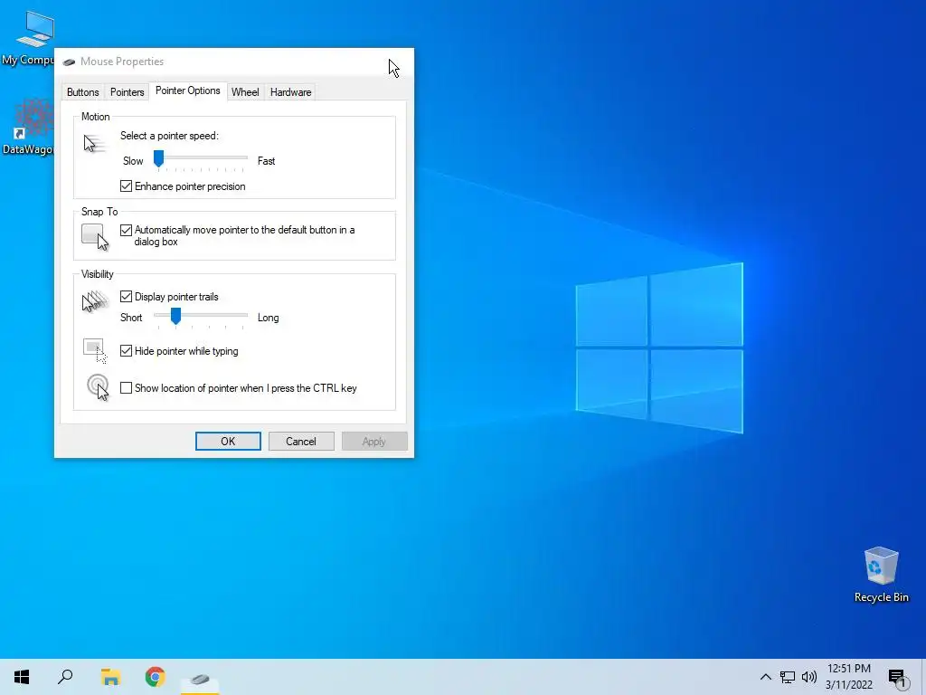Screen dimensions: 926x695
Task: Disable Enhance pointer precision
Action: [x=126, y=186]
